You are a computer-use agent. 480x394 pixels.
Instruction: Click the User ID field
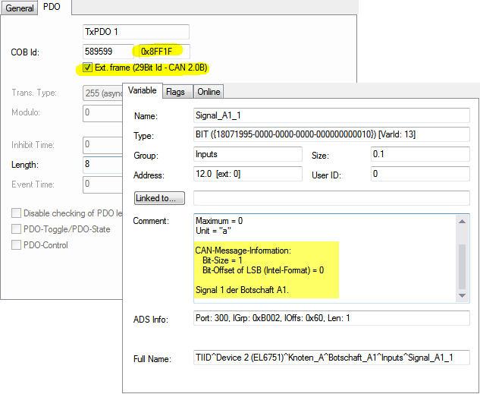420,174
